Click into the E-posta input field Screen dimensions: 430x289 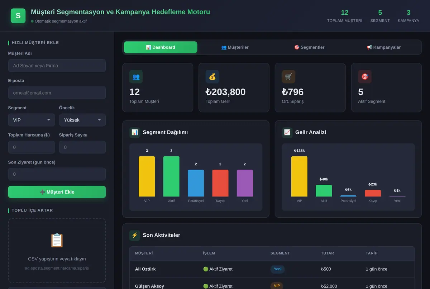[57, 93]
